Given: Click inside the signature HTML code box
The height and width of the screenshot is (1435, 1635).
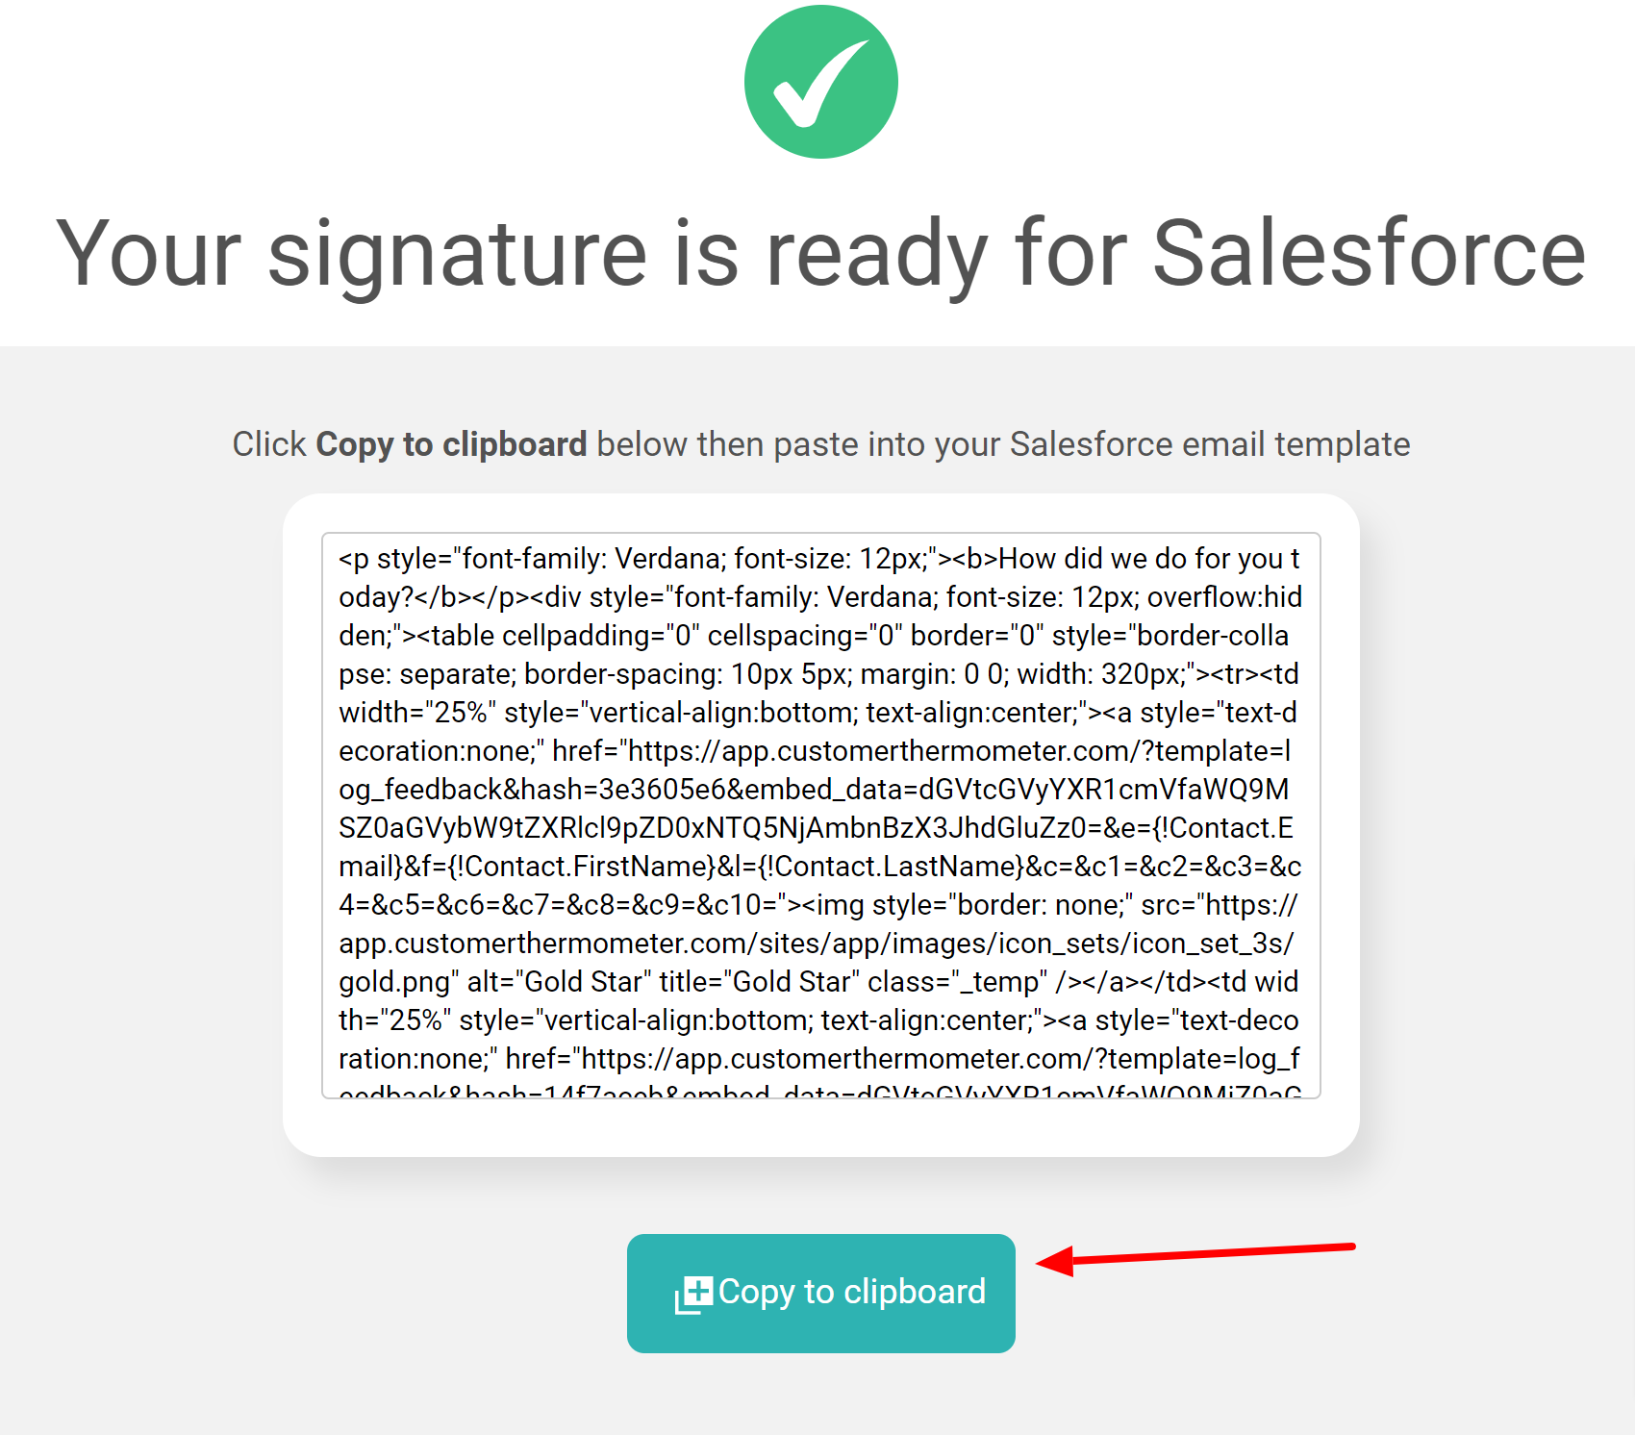Looking at the screenshot, I should [x=820, y=816].
